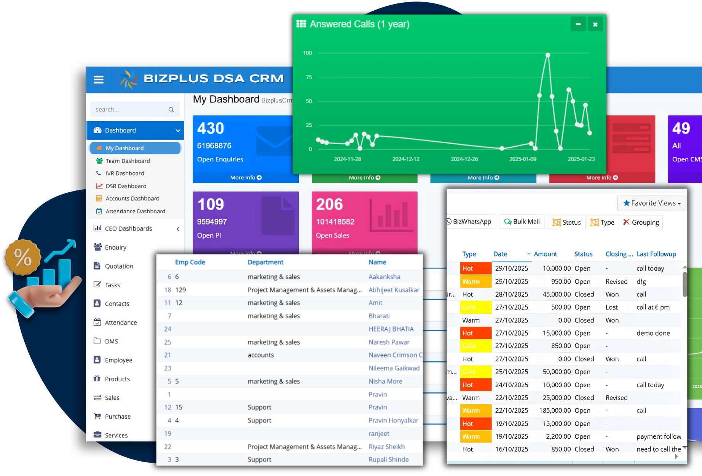
Task: Open the Purchase section icon
Action: [x=97, y=416]
